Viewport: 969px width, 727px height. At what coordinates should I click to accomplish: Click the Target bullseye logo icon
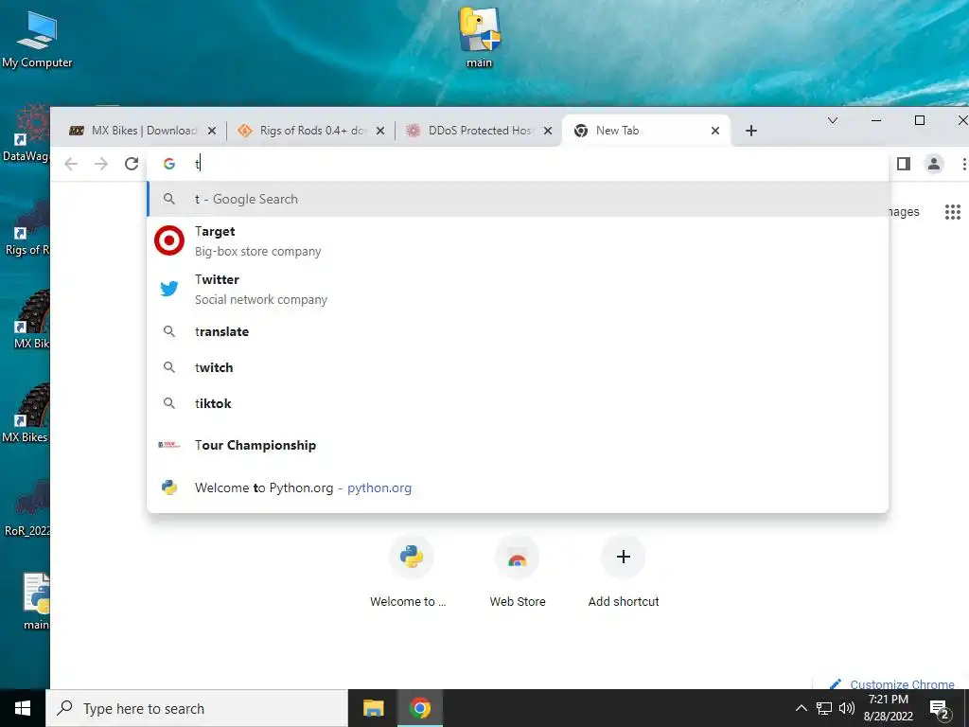(x=169, y=241)
